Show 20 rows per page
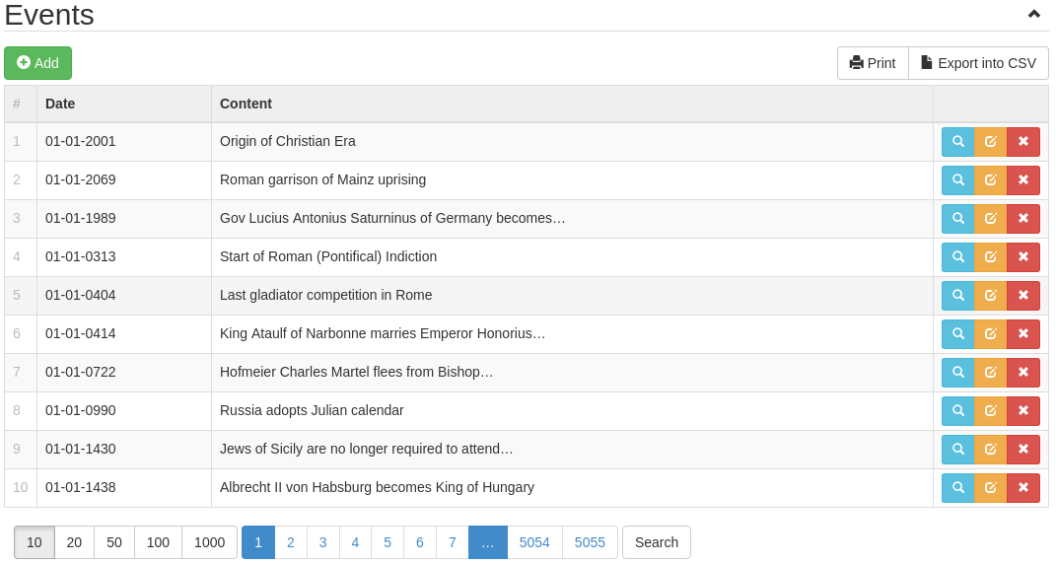This screenshot has height=565, width=1056. [x=74, y=542]
